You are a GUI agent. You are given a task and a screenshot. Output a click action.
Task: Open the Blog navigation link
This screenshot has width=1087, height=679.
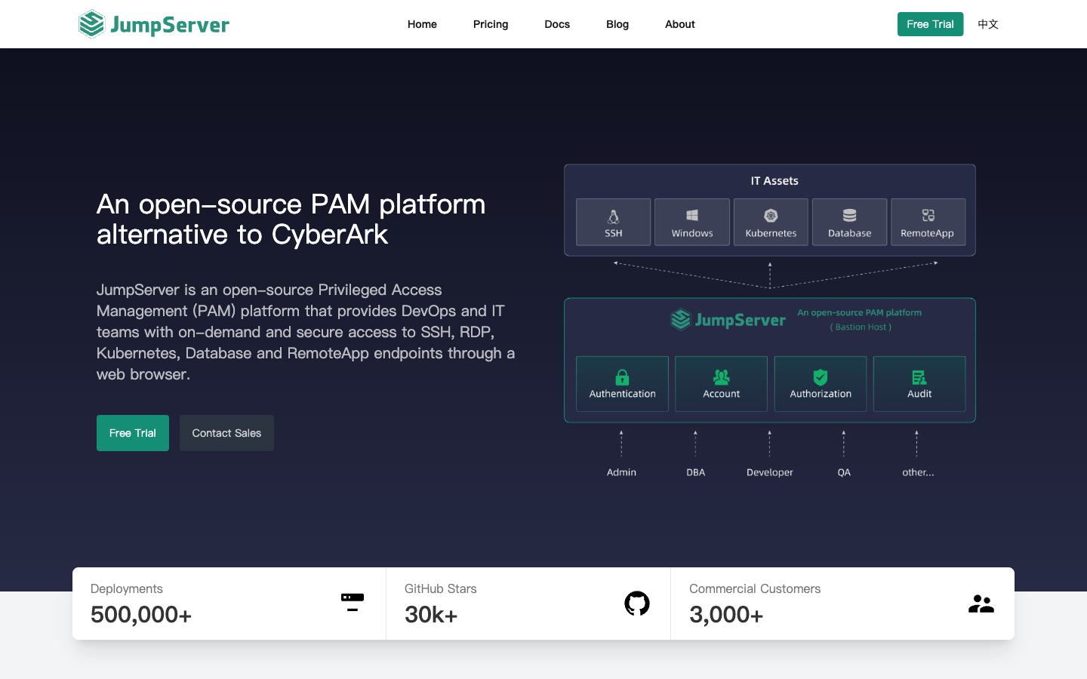pos(617,24)
